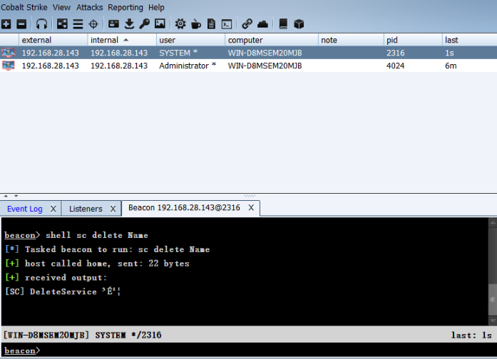Image resolution: width=497 pixels, height=359 pixels.
Task: Click the Downloads arrow icon
Action: point(129,24)
